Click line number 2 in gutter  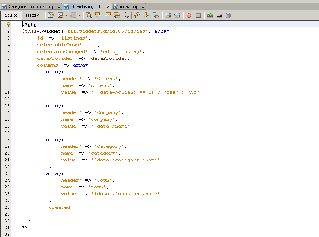8,31
